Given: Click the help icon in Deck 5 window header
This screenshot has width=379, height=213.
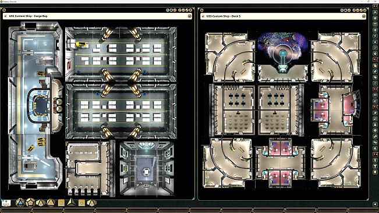Looking at the screenshot, I should (x=354, y=10).
